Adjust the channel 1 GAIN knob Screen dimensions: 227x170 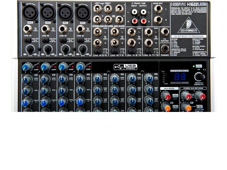[30, 49]
